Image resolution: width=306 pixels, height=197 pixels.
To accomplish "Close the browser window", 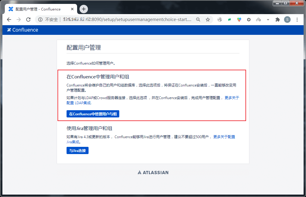I will [x=297, y=3].
